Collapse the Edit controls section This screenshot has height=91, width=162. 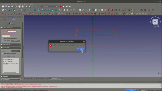[20, 45]
